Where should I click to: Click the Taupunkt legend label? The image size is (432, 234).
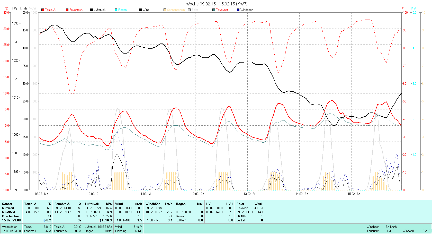[222, 10]
